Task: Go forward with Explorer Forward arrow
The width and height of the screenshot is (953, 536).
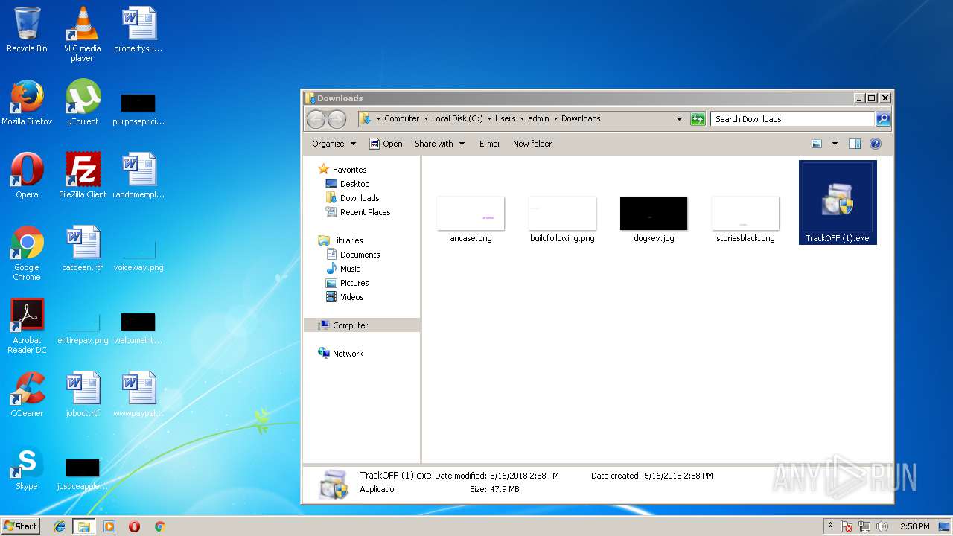Action: click(x=337, y=119)
